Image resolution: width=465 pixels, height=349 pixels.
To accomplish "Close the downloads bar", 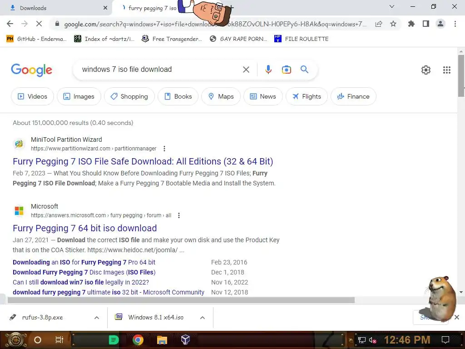I will tap(457, 317).
